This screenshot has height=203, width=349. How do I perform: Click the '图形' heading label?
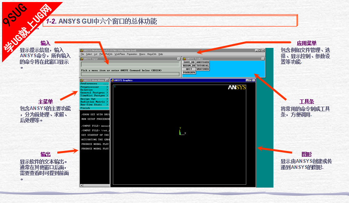click(306, 154)
